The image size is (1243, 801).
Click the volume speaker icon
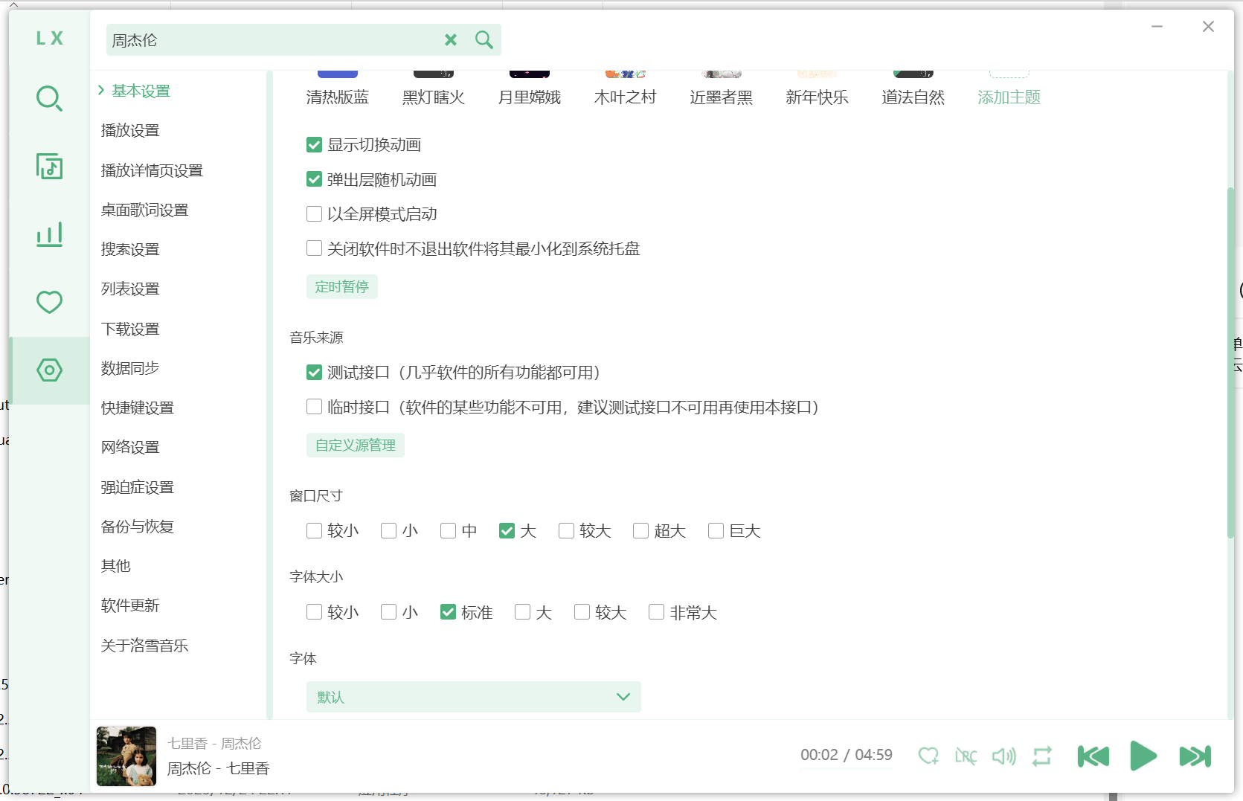(1003, 756)
